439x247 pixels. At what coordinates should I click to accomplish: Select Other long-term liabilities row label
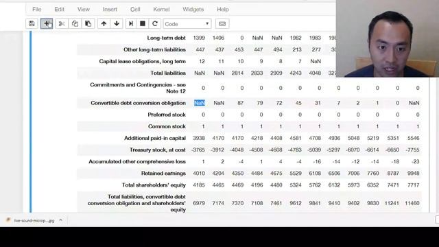tap(154, 49)
